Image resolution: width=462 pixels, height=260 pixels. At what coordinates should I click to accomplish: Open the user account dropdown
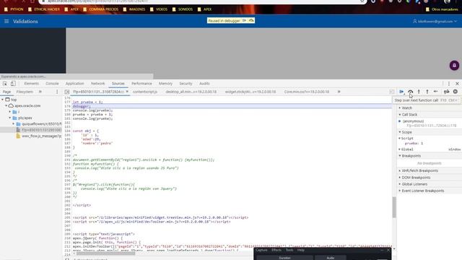point(435,21)
